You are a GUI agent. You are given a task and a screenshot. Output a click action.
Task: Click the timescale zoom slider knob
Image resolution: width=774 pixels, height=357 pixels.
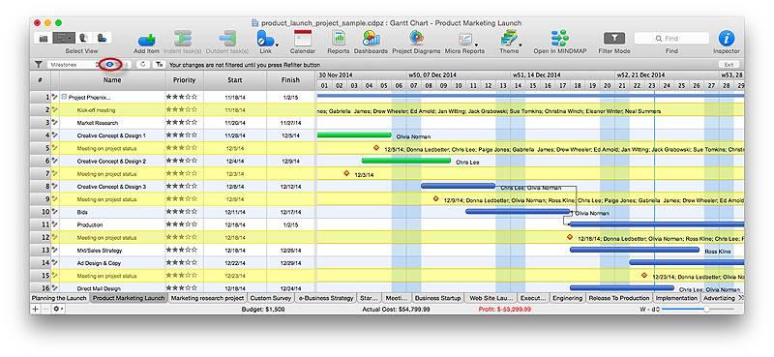(x=706, y=309)
